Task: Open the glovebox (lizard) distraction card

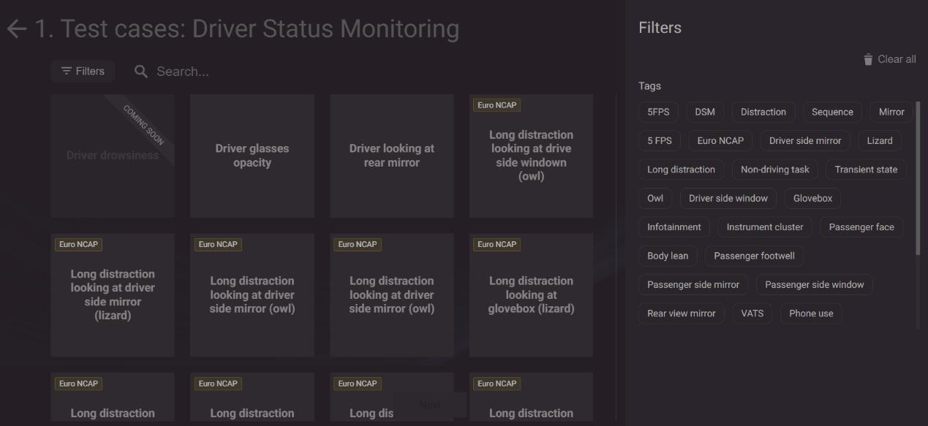Action: pyautogui.click(x=531, y=295)
